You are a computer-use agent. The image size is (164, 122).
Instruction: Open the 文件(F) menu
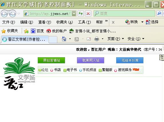point(9,22)
